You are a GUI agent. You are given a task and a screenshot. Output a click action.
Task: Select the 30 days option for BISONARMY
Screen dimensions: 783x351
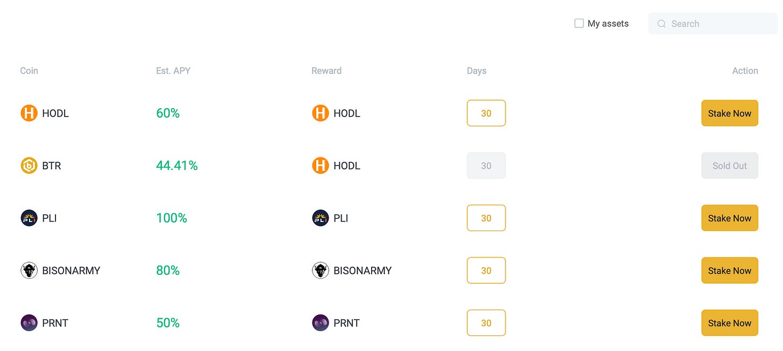click(486, 270)
